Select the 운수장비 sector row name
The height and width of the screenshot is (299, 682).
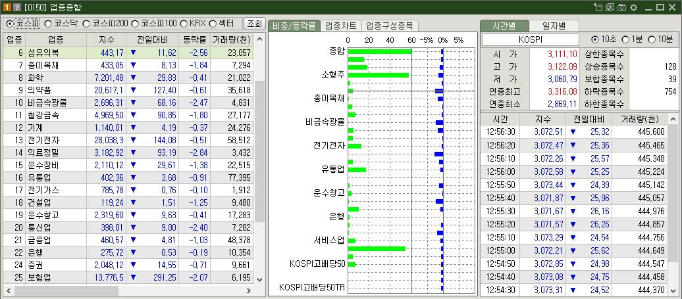(x=41, y=166)
